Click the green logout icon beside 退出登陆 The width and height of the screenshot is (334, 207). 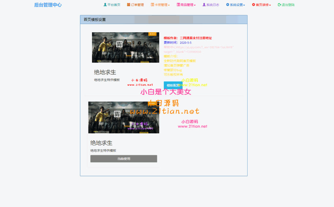click(x=280, y=5)
